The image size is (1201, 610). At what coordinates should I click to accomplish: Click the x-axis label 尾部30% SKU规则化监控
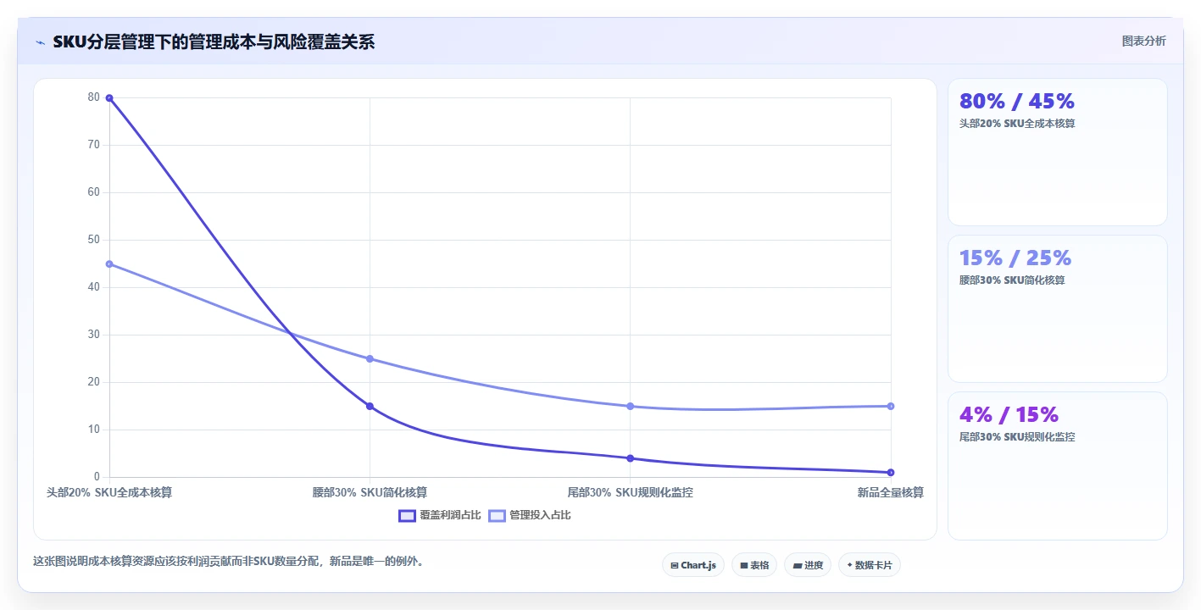pyautogui.click(x=630, y=492)
